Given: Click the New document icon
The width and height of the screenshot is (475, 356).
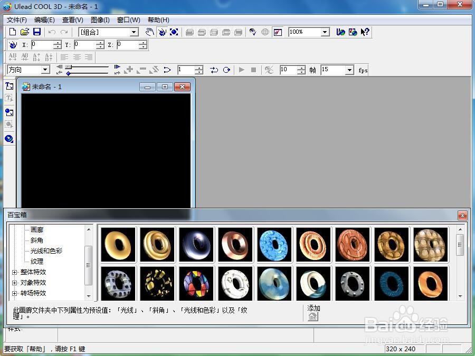Looking at the screenshot, I should pos(13,32).
